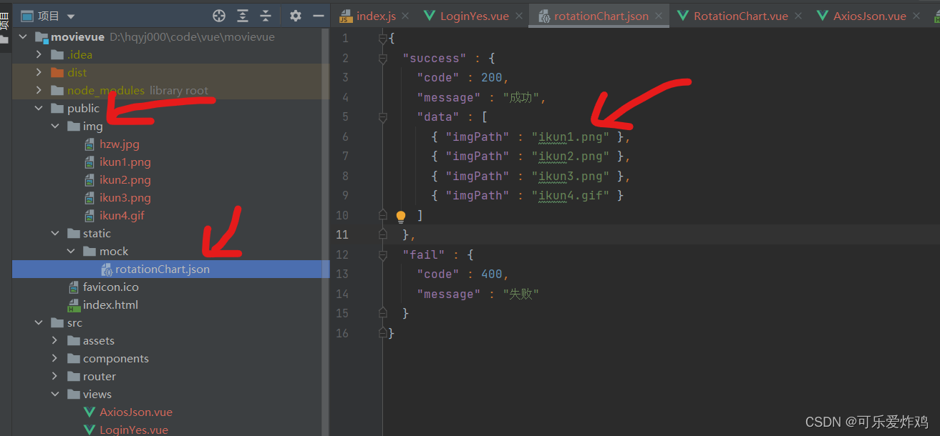Screen dimensions: 940x436
Task: Select index.html in project tree
Action: [x=110, y=305]
